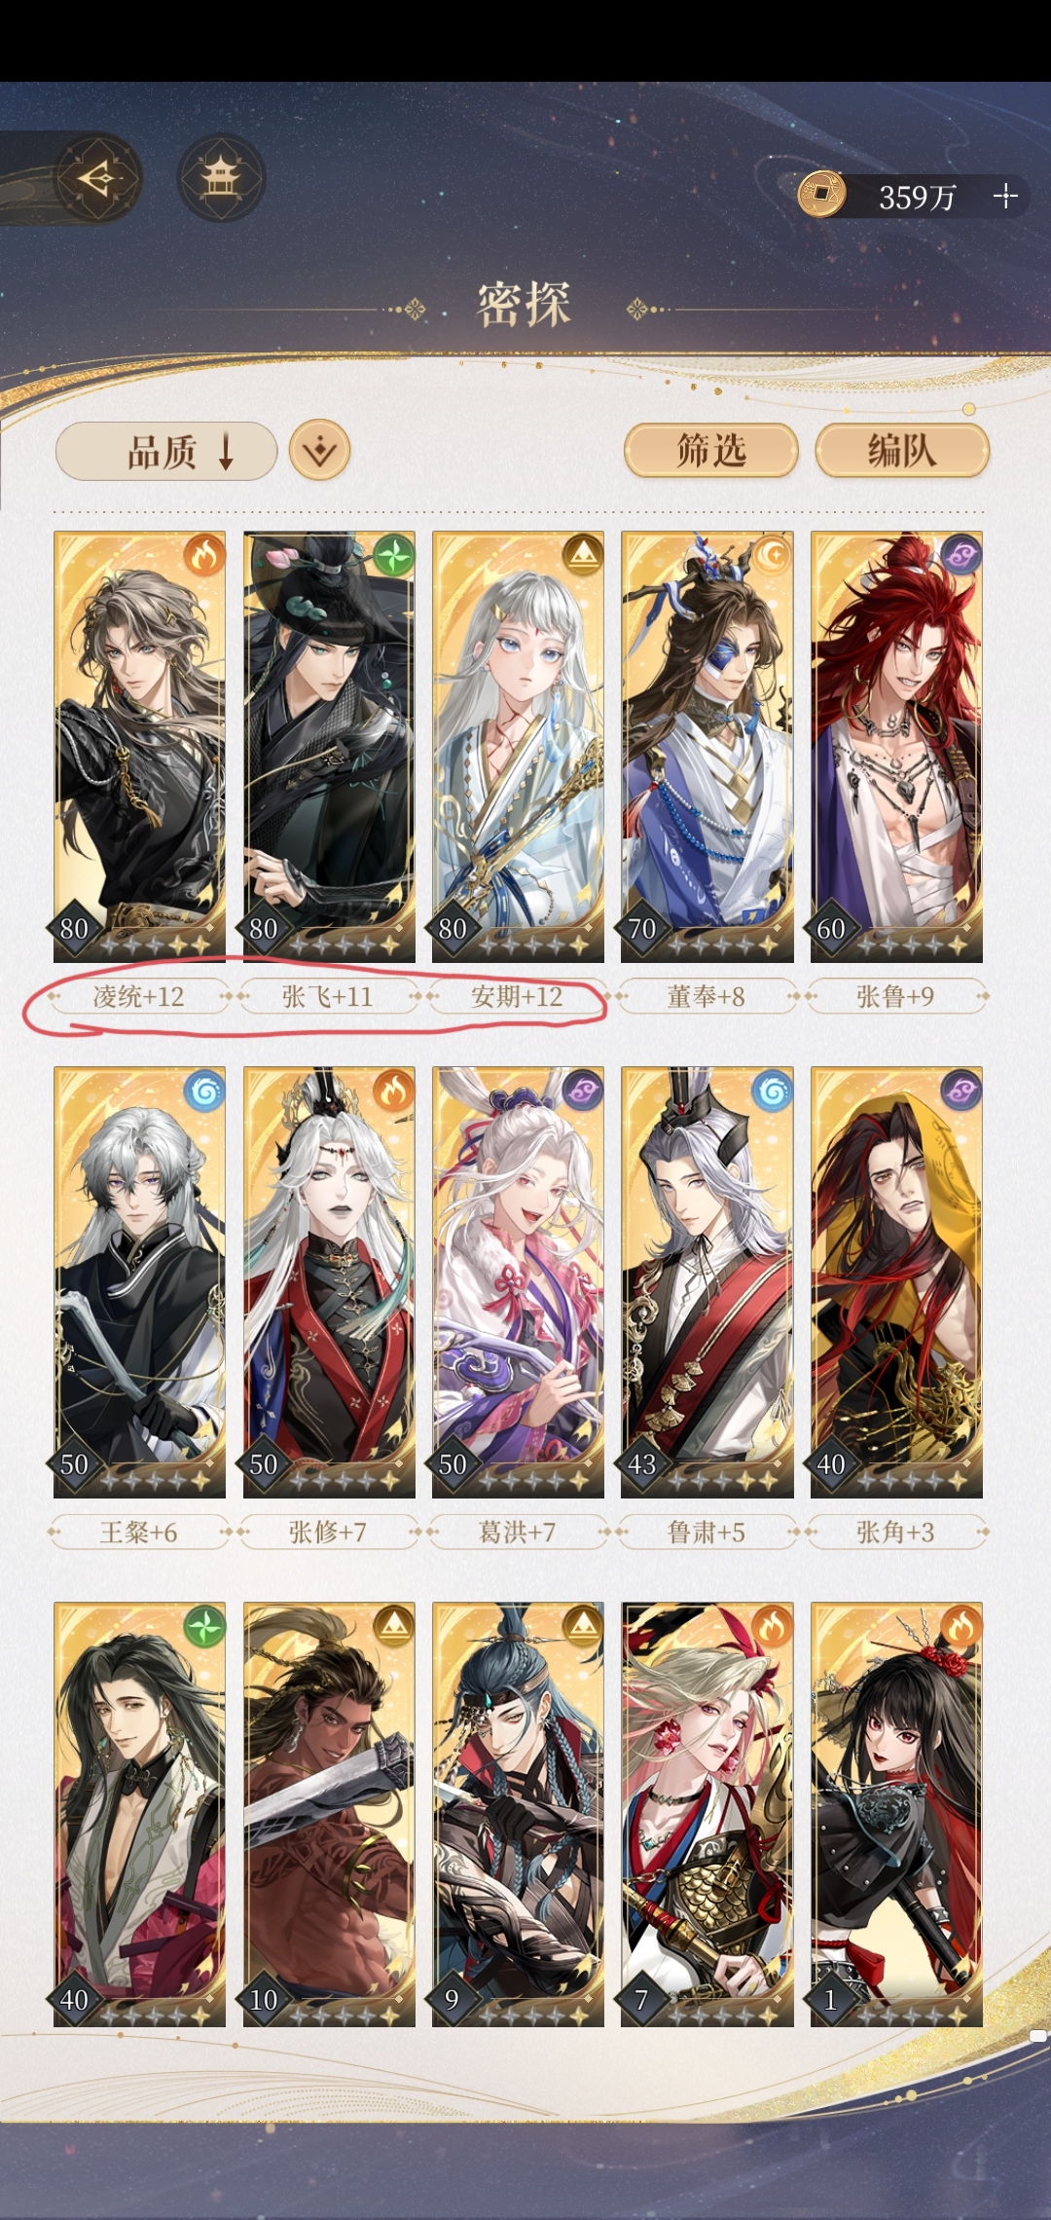Viewport: 1051px width, 2220px height.
Task: Select the level 1 black-haired girl card
Action: [x=896, y=1815]
